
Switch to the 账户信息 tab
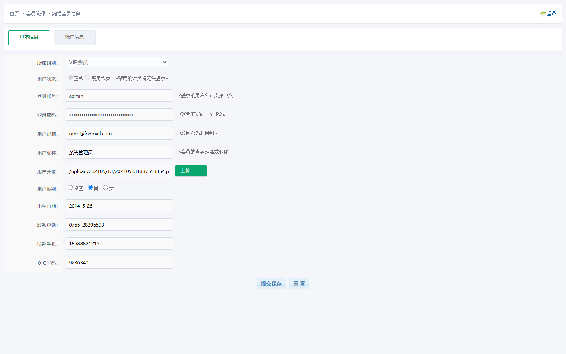[x=75, y=37]
